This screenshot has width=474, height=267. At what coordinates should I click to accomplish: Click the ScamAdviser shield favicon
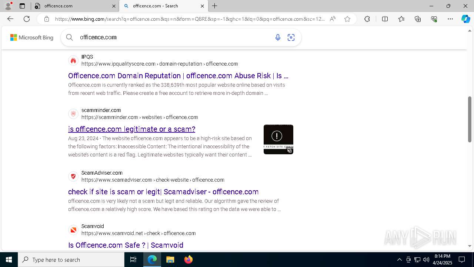click(73, 177)
